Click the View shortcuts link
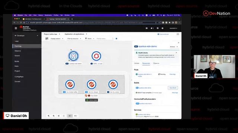 [164, 34]
